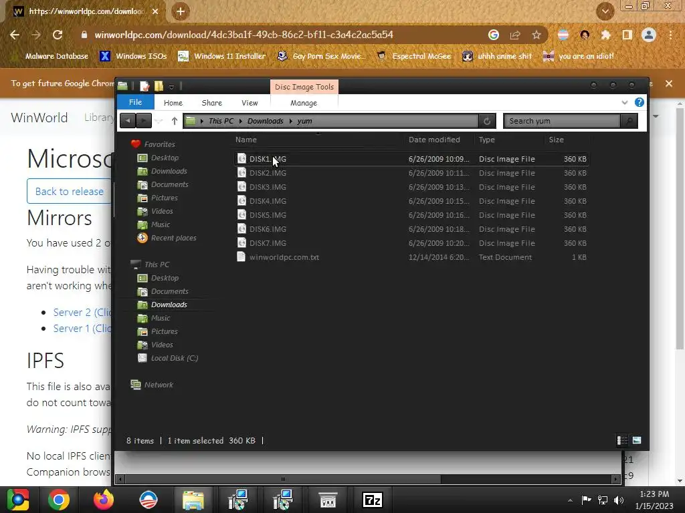
Task: Open the Windows 11 Installer bookmark
Action: [222, 56]
